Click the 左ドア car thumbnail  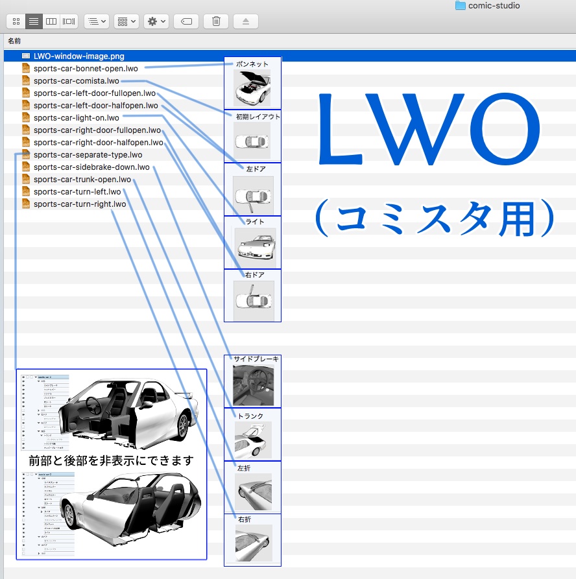(x=254, y=195)
